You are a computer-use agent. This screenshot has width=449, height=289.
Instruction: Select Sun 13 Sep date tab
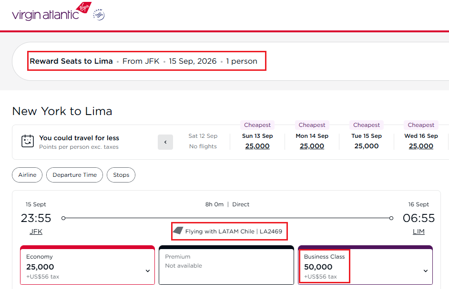pos(257,141)
